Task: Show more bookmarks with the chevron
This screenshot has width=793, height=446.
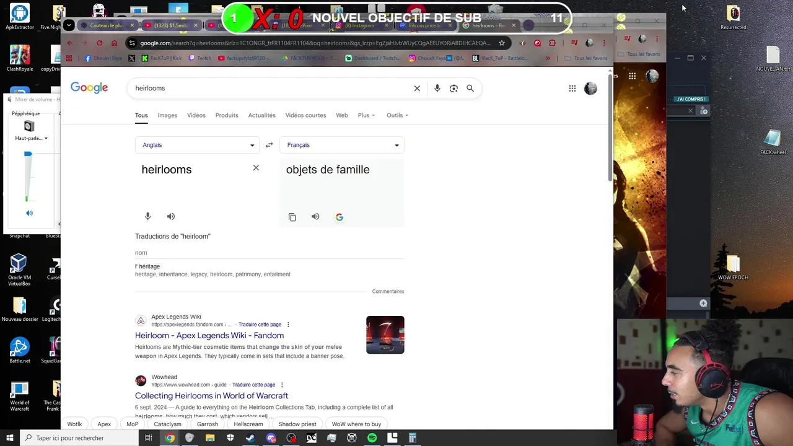Action: click(x=548, y=58)
